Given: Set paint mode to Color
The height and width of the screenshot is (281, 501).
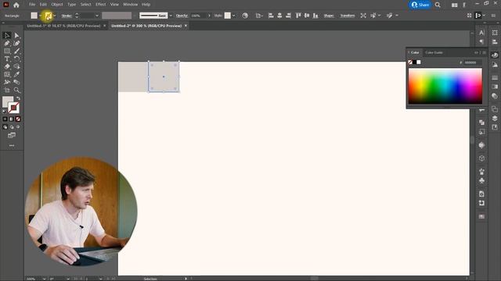Looking at the screenshot, I should click(5, 119).
